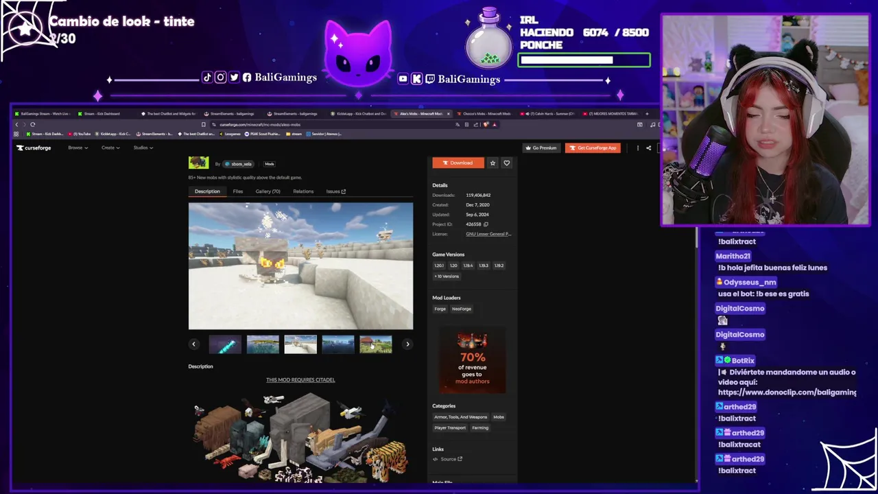Click the Go Premium button
This screenshot has height=494, width=878.
tap(541, 148)
